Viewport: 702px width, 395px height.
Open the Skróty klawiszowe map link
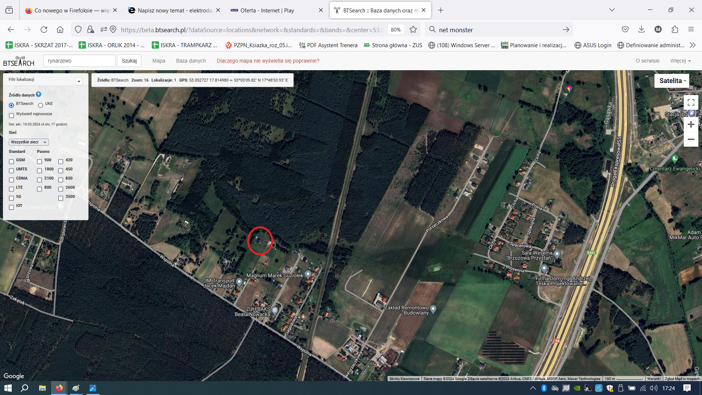404,379
